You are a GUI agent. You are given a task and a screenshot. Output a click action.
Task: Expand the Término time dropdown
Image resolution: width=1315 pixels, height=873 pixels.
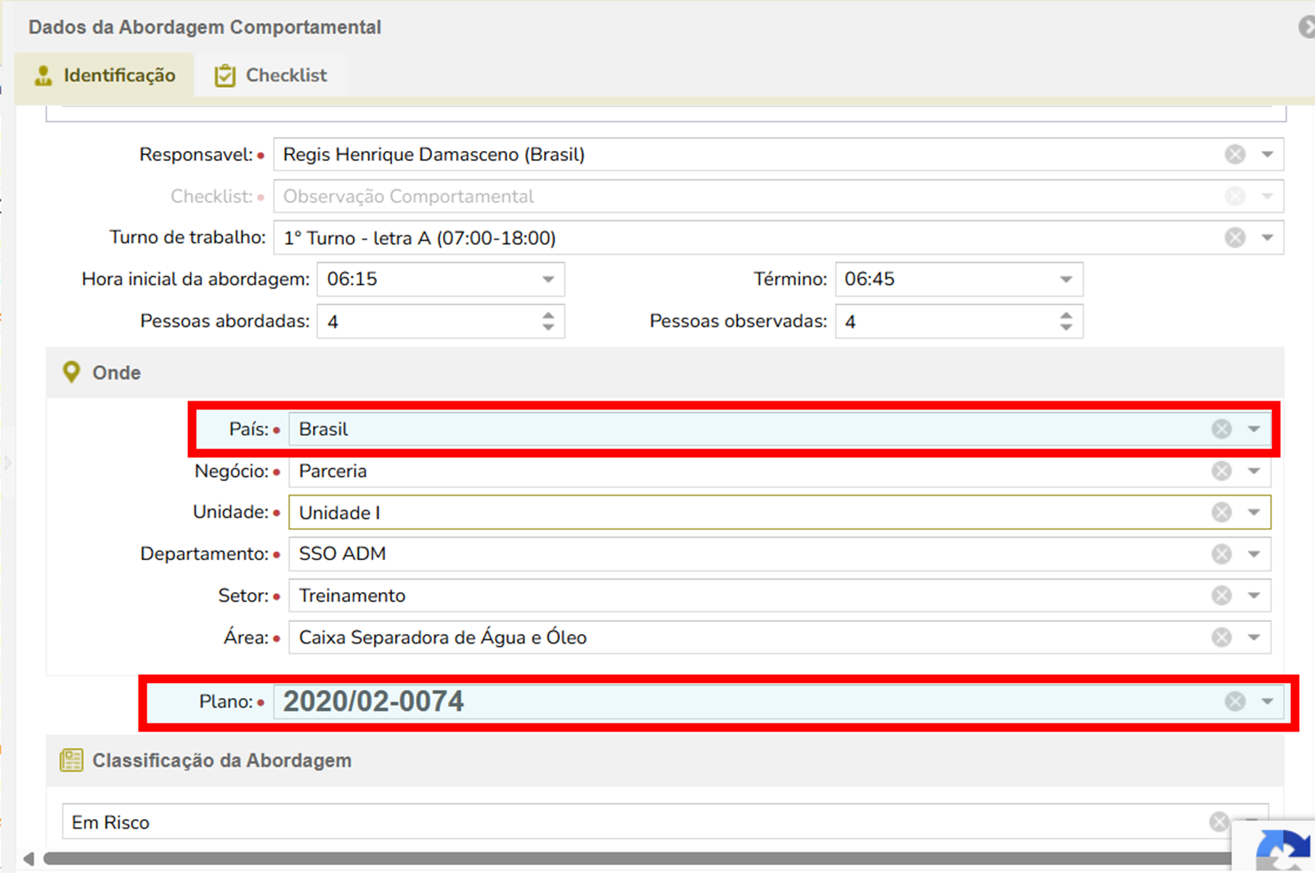[1066, 279]
